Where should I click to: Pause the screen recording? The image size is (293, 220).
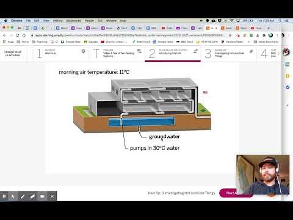click(4, 196)
